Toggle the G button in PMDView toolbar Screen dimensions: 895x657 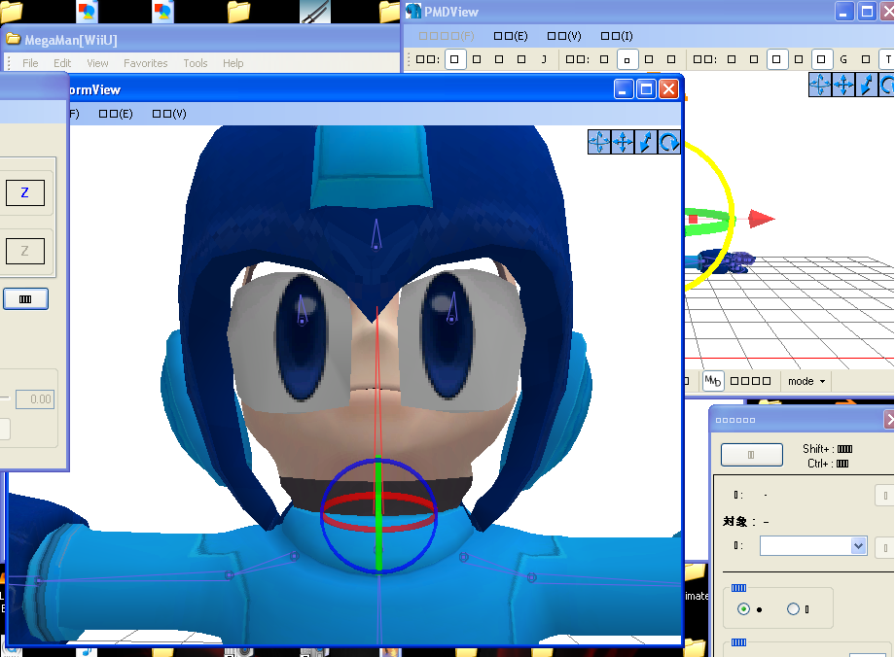[843, 59]
